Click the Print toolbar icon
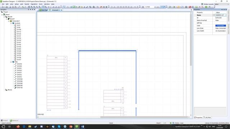The width and height of the screenshot is (230, 129). pyautogui.click(x=7, y=7)
